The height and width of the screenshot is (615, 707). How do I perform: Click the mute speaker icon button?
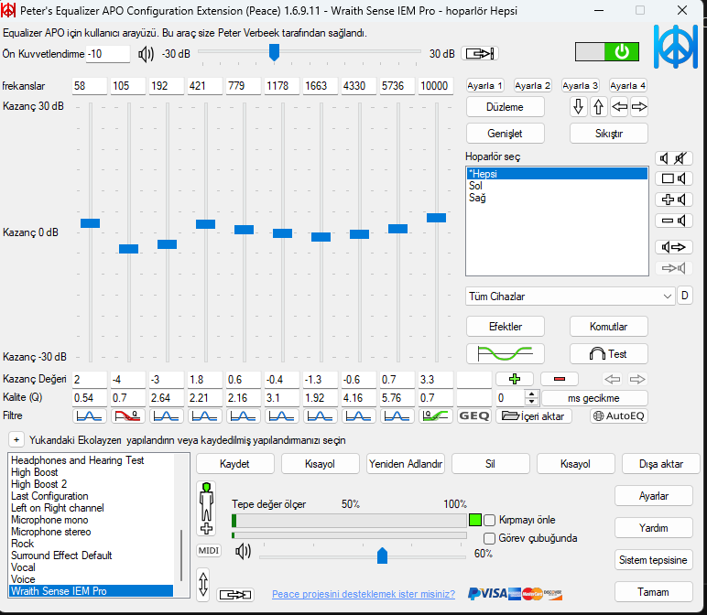pos(674,158)
